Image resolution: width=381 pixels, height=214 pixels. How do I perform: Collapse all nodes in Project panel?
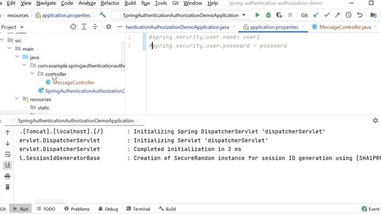(95, 27)
